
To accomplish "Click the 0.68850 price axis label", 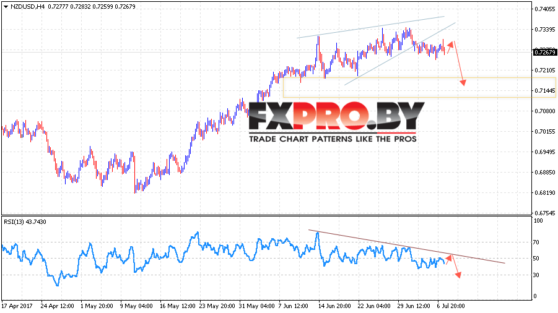I will tap(545, 173).
